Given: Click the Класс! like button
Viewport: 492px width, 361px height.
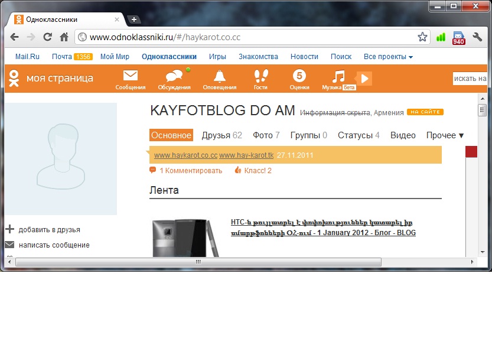Looking at the screenshot, I should (x=253, y=171).
